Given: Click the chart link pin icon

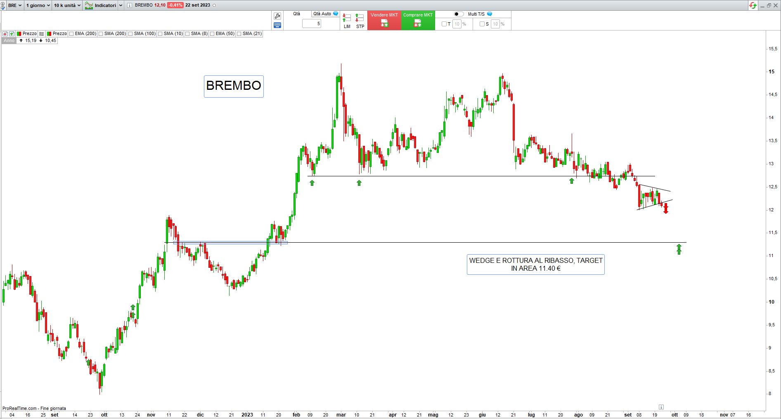Looking at the screenshot, I should pyautogui.click(x=3, y=6).
